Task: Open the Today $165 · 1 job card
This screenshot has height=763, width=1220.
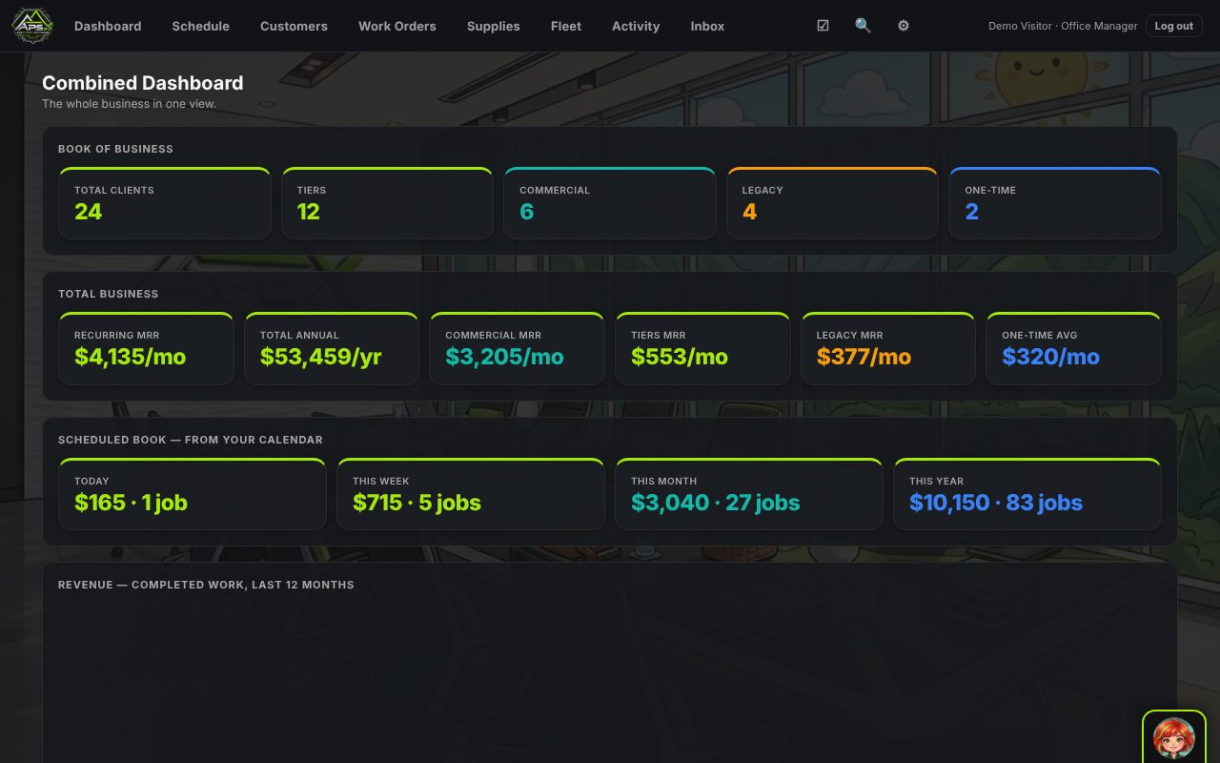Action: pos(193,494)
